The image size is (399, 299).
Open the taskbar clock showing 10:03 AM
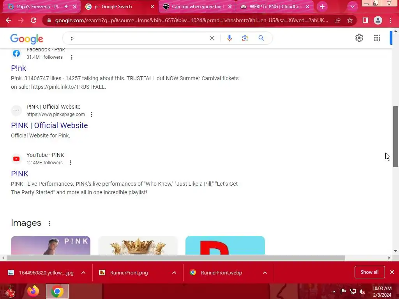coord(382,292)
